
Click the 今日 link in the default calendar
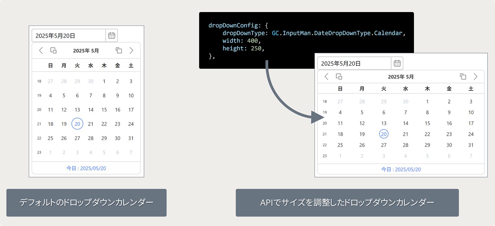(x=86, y=168)
